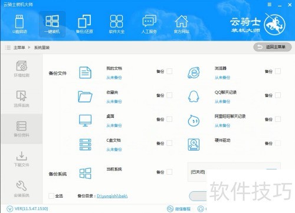The width and height of the screenshot is (295, 213).
Task: Click 从未备份 link under 阿里旺旺聊天记录
Action: [x=222, y=125]
